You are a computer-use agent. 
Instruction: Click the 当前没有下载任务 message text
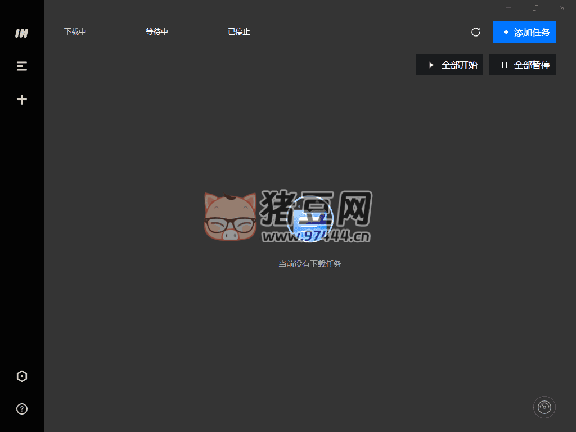pyautogui.click(x=309, y=264)
